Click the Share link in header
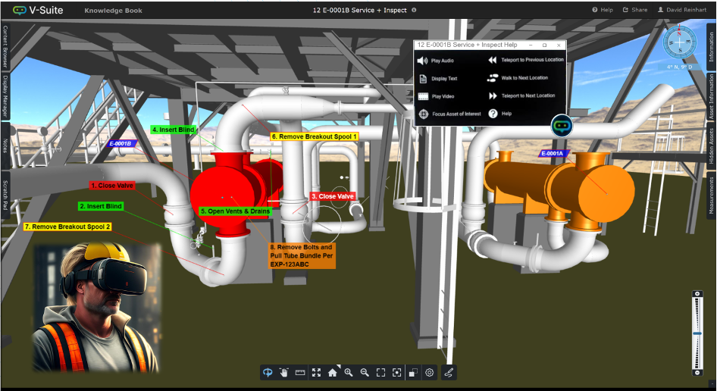This screenshot has height=391, width=717. click(x=635, y=10)
